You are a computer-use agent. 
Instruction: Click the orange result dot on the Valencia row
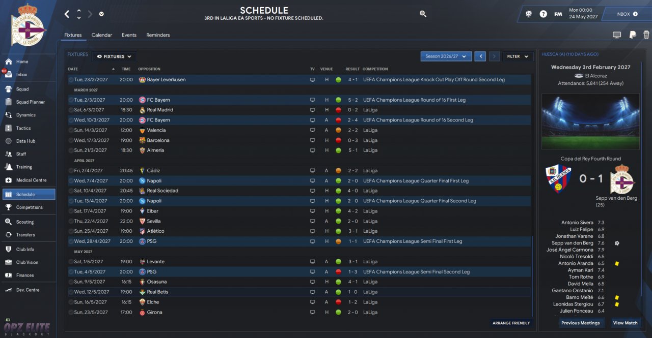(338, 130)
